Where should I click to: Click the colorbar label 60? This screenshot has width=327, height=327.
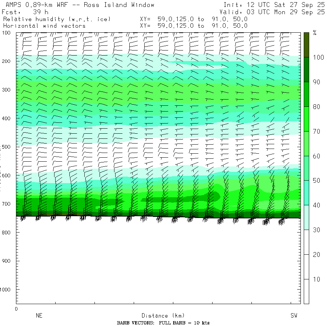click(316, 156)
